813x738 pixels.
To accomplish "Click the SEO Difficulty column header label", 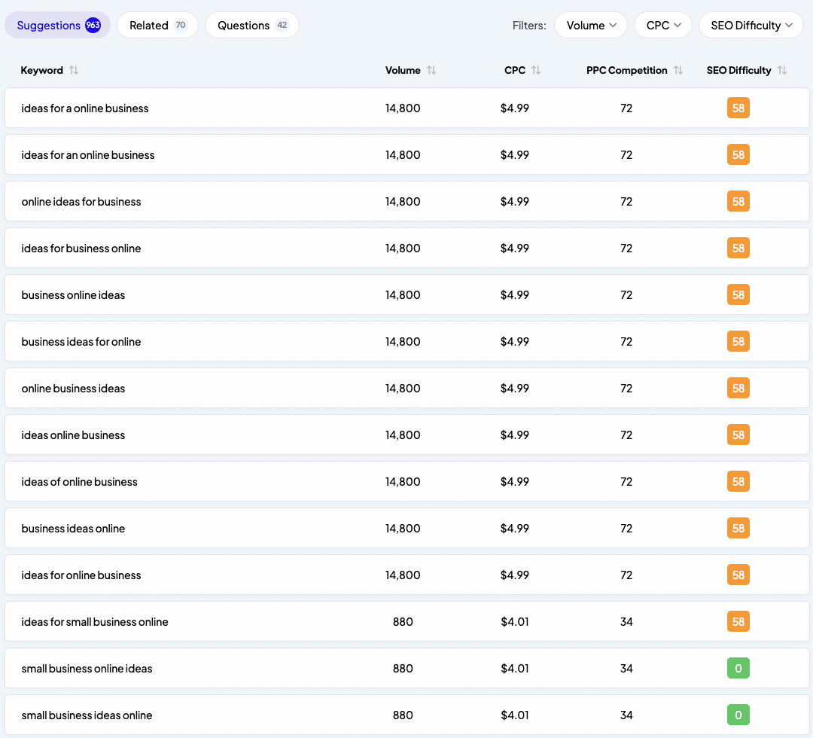I will coord(739,70).
